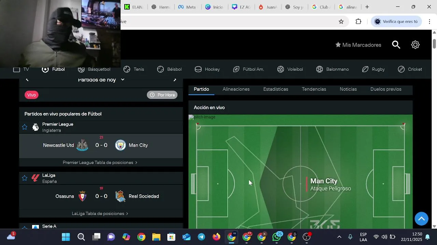
Task: Toggle the Vivo live filter
Action: (31, 95)
